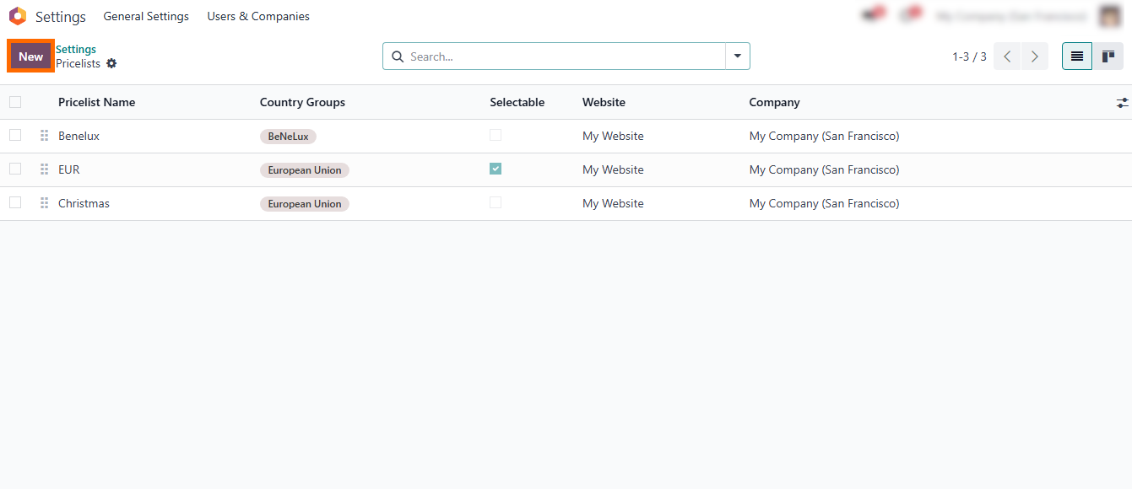
Task: Open the Odoo home menu logo
Action: coord(18,16)
